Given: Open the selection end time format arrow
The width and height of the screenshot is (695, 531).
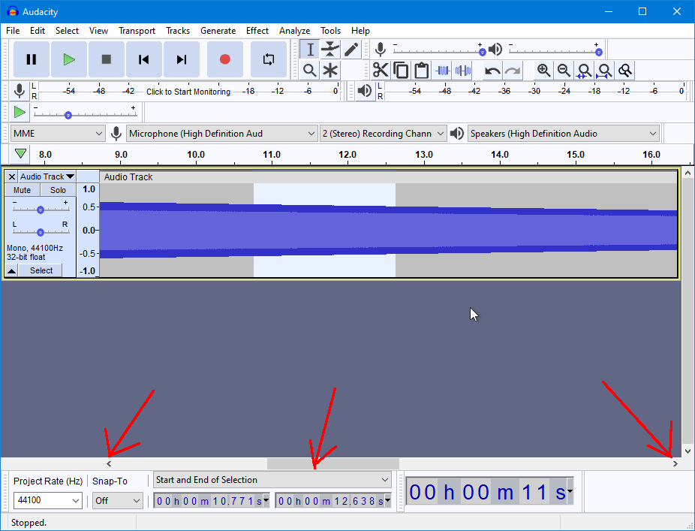Looking at the screenshot, I should click(x=388, y=500).
